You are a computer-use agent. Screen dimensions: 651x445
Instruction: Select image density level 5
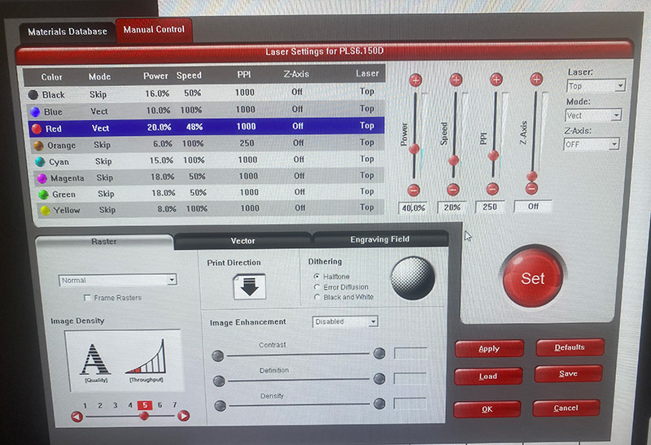145,405
